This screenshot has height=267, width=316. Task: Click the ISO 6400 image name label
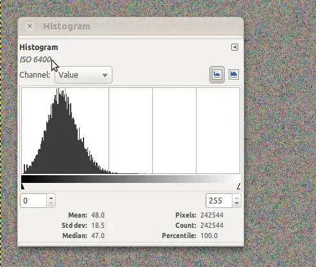pyautogui.click(x=35, y=60)
